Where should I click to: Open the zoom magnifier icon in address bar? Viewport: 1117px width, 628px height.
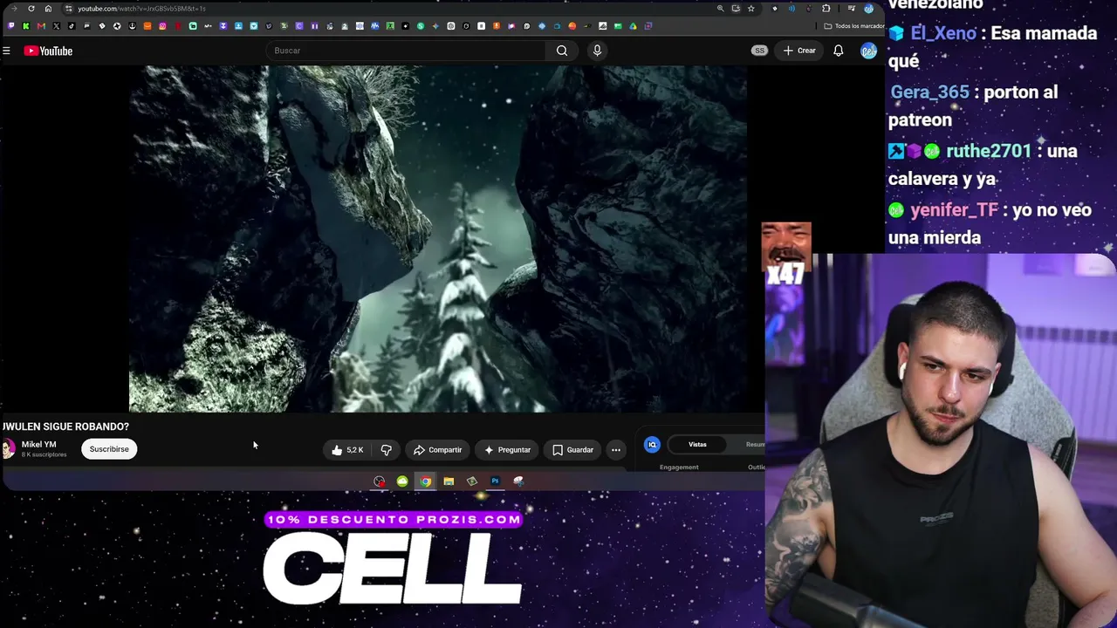(x=720, y=9)
